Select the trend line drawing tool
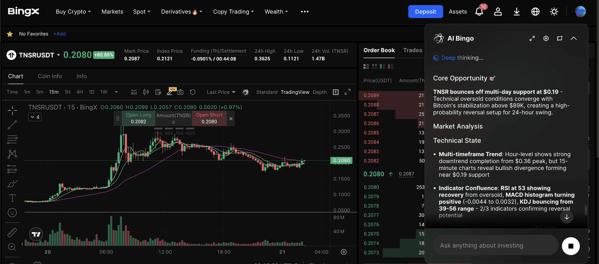 tap(13, 124)
